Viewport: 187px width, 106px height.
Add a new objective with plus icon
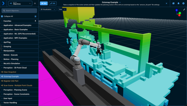[35, 3]
